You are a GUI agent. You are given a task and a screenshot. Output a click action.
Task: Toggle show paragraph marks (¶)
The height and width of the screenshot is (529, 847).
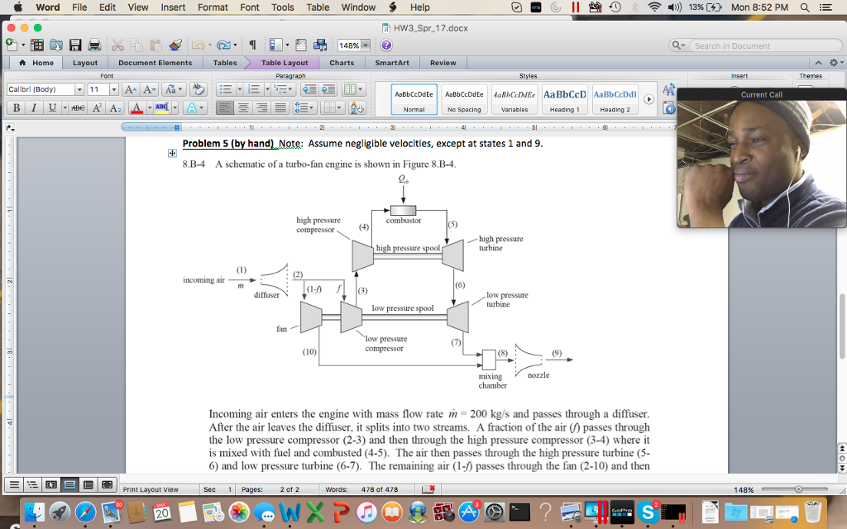[x=252, y=45]
